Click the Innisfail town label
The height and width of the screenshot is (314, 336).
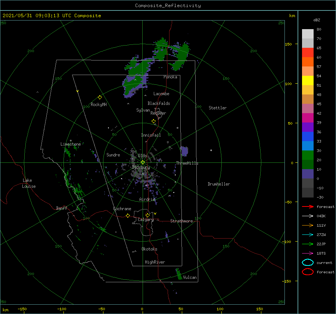(x=151, y=135)
